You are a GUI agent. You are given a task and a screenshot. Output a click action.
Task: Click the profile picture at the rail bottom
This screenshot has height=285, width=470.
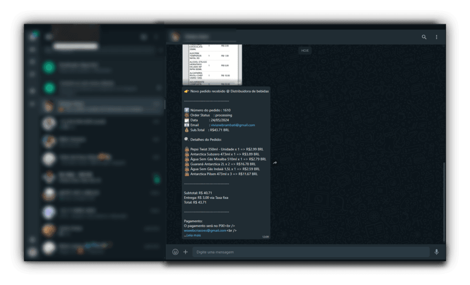33,252
